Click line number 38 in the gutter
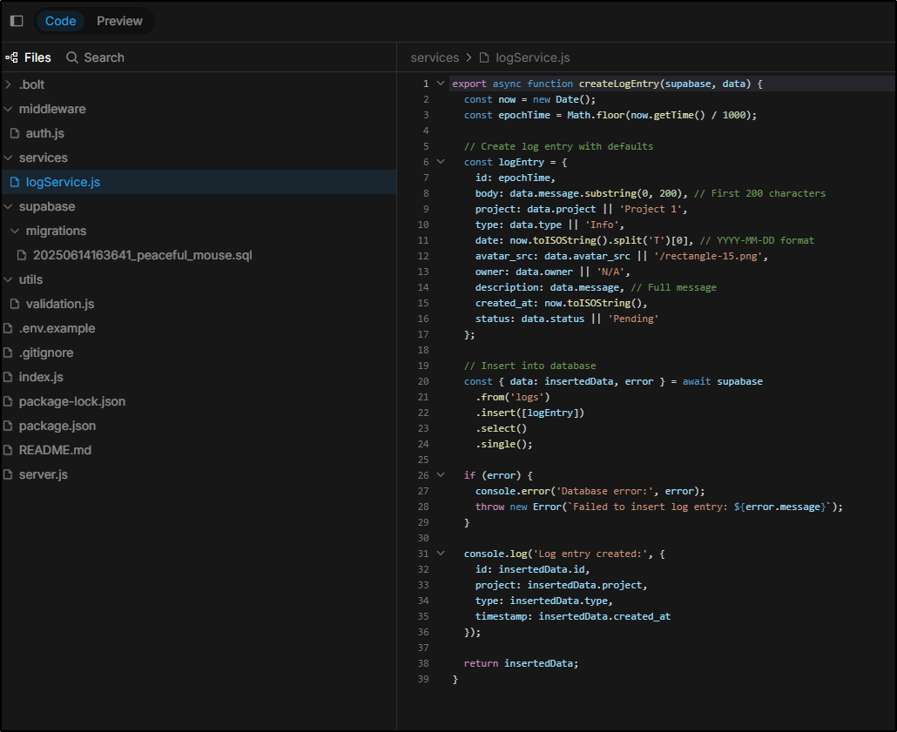 pos(423,663)
